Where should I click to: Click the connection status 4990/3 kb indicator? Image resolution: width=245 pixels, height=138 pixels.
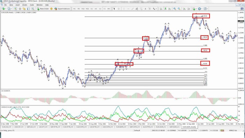[233, 130]
